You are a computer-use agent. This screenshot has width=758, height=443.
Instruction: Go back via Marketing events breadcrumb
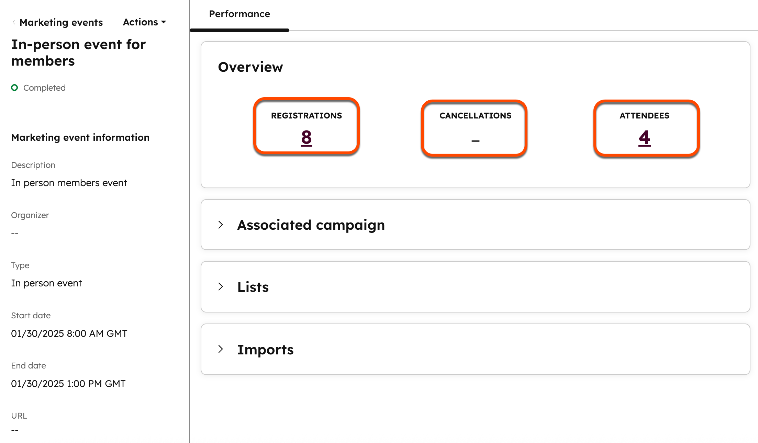point(61,22)
